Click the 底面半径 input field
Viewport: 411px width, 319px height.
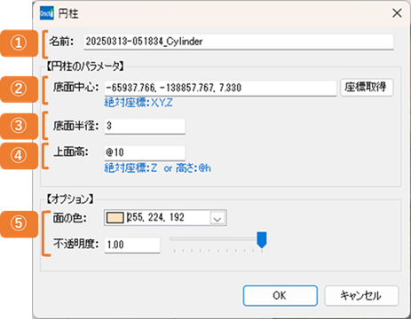pyautogui.click(x=145, y=126)
